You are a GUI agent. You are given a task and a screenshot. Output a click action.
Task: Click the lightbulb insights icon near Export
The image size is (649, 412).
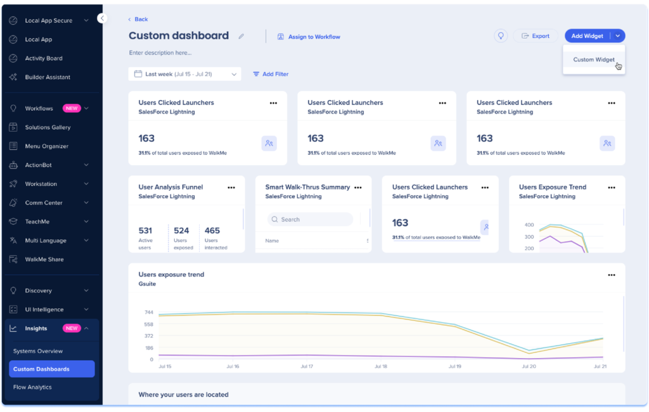click(501, 36)
